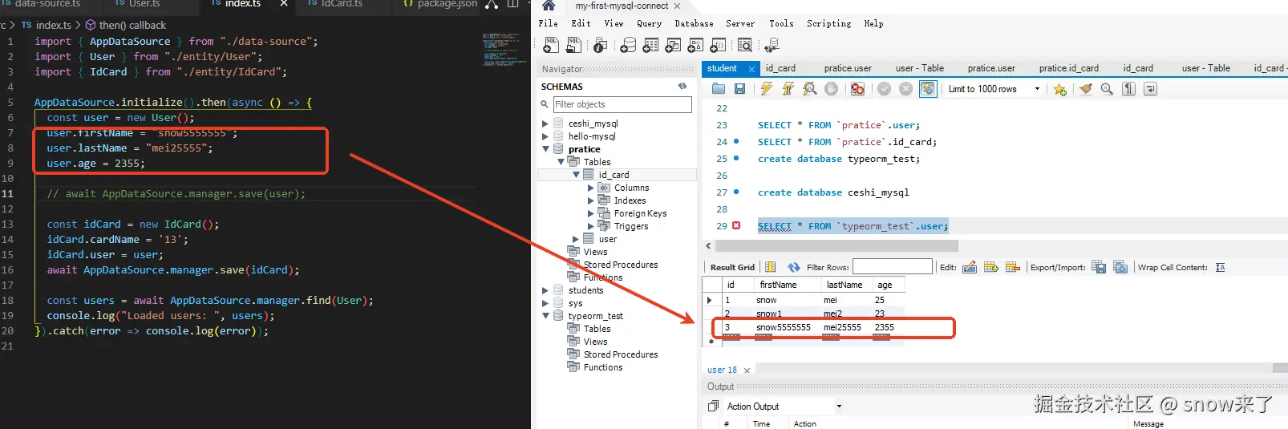Expand the Foreign Keys node
The image size is (1288, 429).
click(591, 213)
